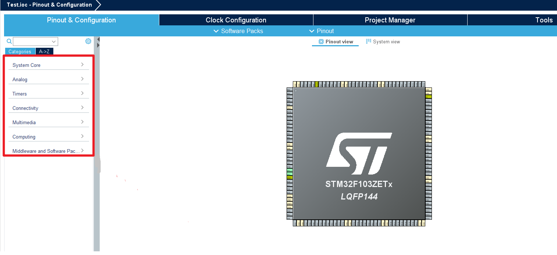This screenshot has height=255, width=557.
Task: Select the yellow-green NRST pin on the chip
Action: pyautogui.click(x=290, y=177)
